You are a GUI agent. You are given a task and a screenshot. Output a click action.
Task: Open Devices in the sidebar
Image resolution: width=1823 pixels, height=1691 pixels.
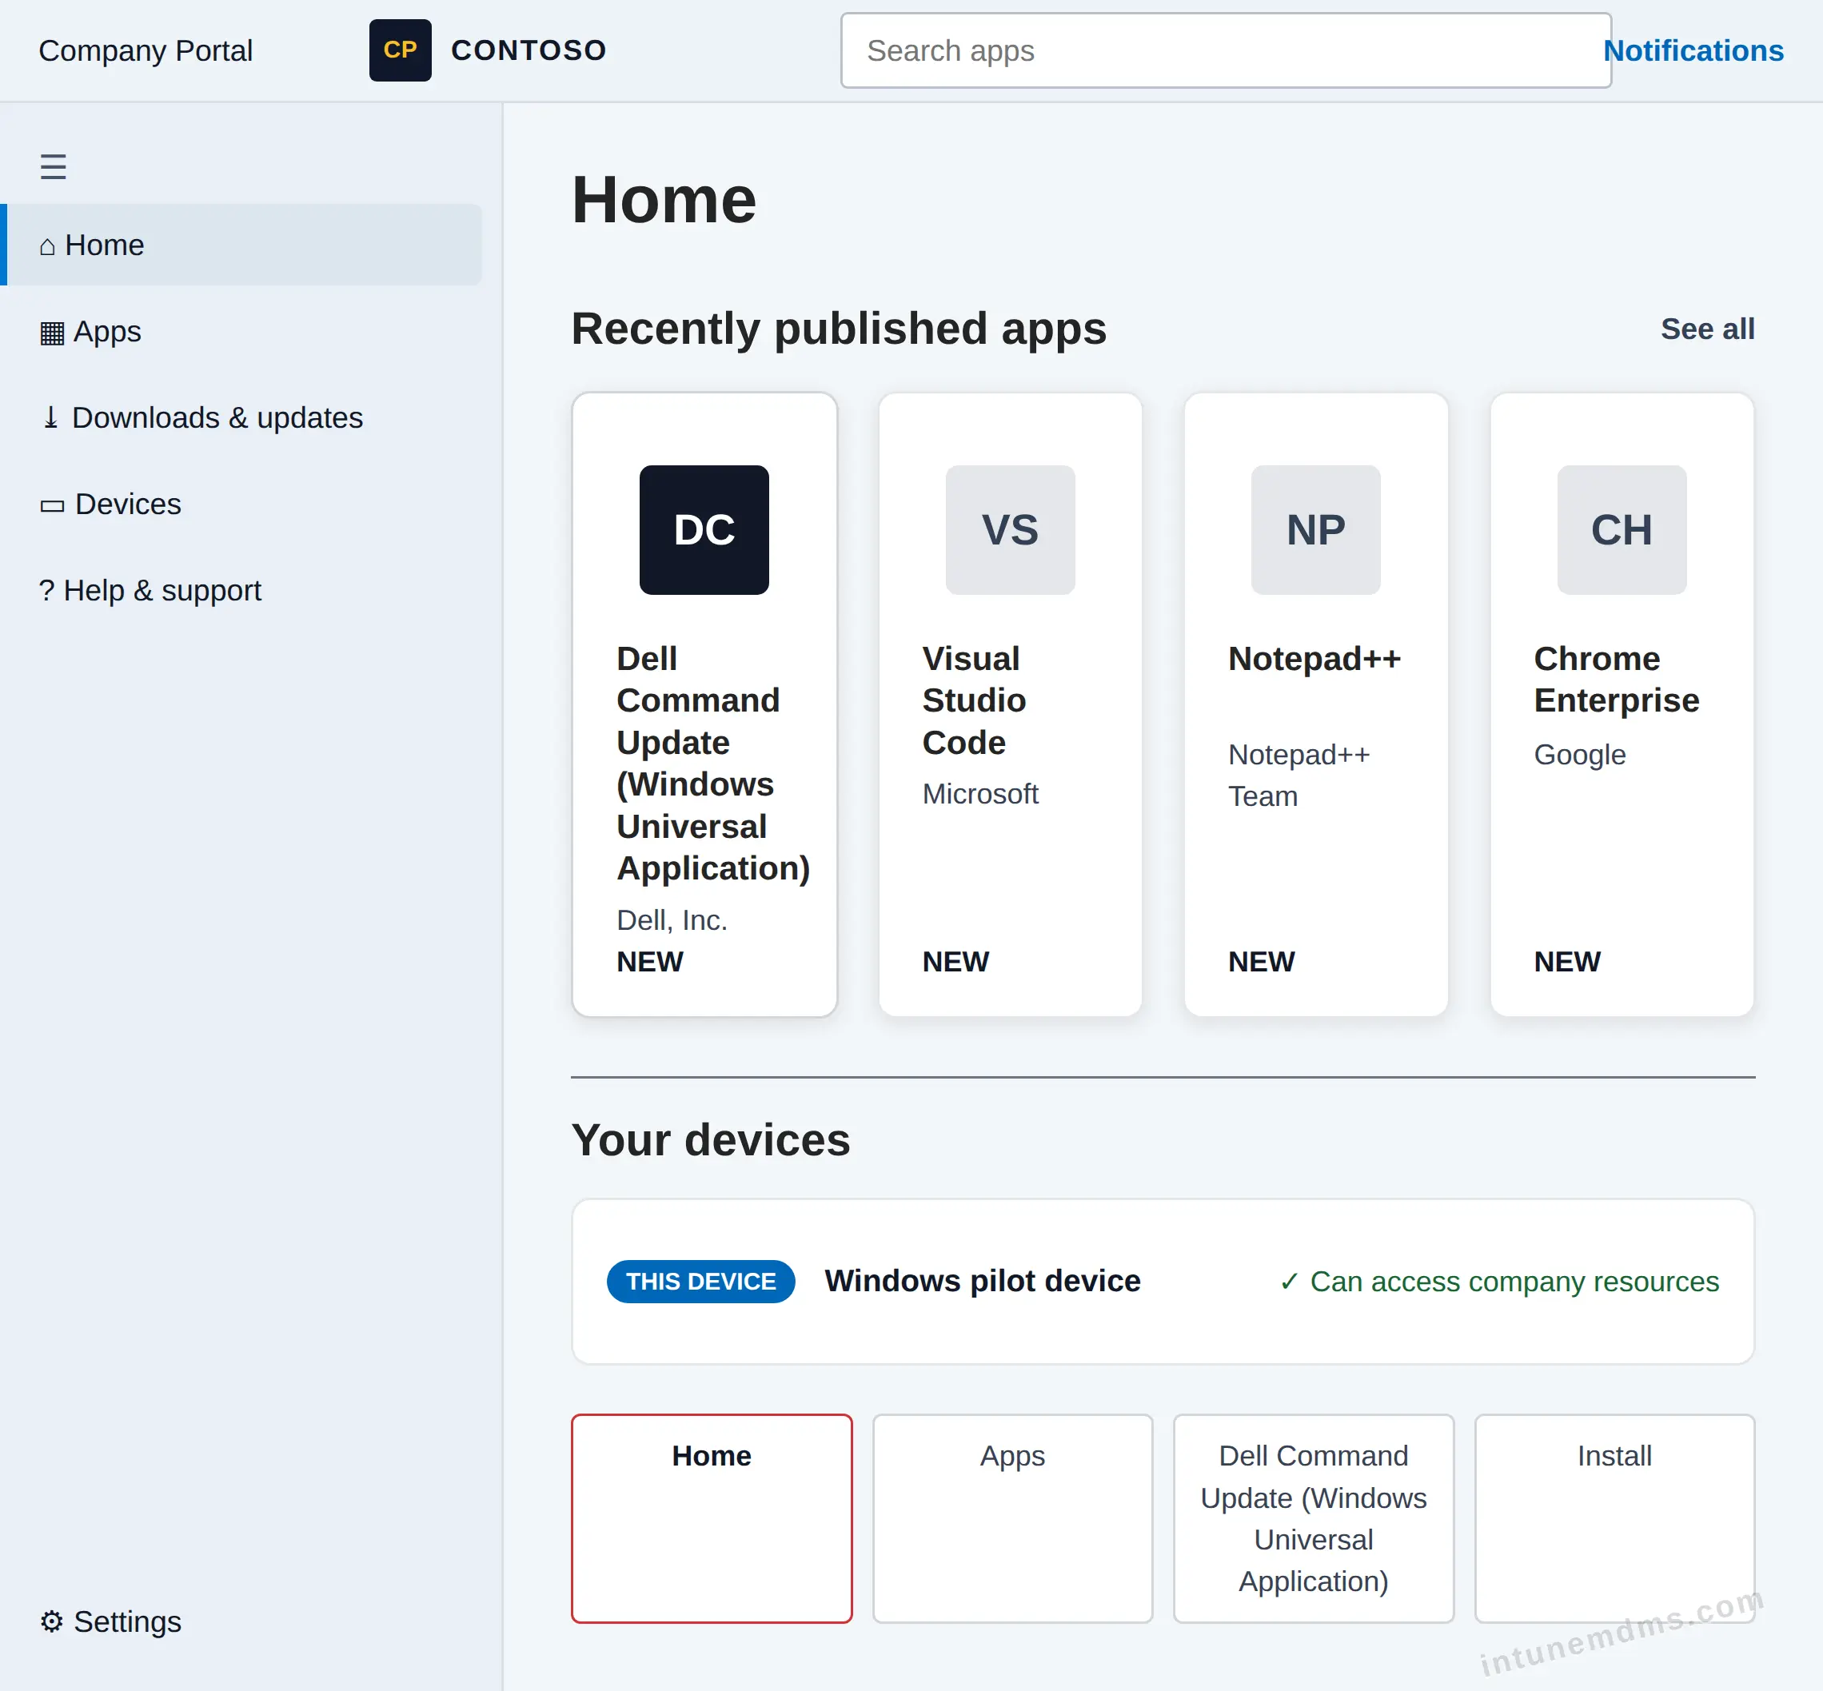pyautogui.click(x=242, y=505)
